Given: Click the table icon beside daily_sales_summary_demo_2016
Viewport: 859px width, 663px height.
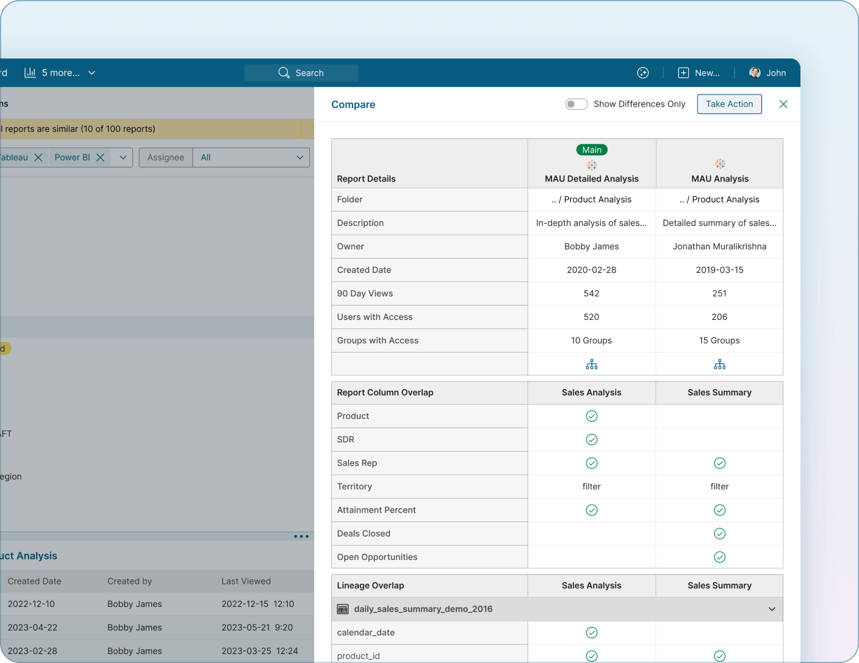Looking at the screenshot, I should click(x=342, y=609).
